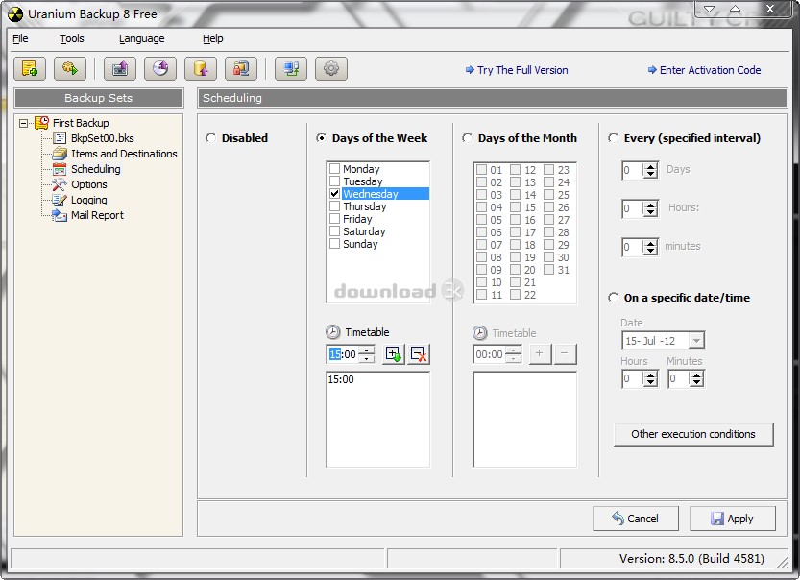Click the clock icon beside monthly Timetable

pos(479,333)
